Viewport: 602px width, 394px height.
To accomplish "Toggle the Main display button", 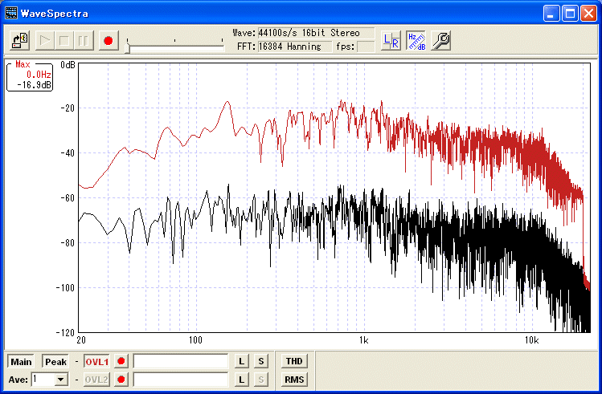I will coord(22,362).
